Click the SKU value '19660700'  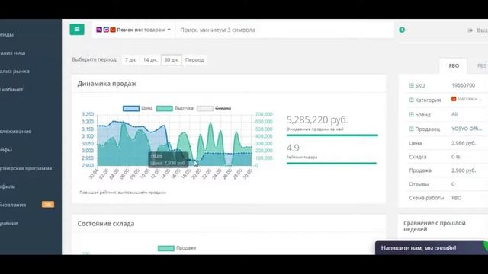(x=463, y=85)
